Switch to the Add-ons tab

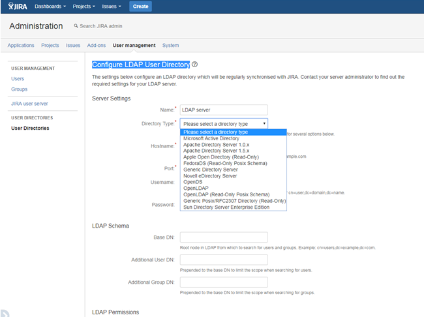point(97,45)
